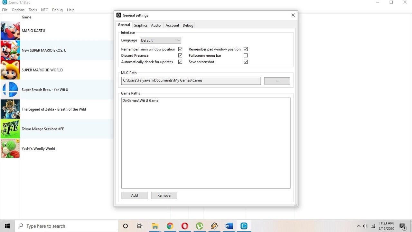Select The Legend of Zelda - Breath of the Wild title text
Viewport: 412px width, 232px height.
tap(54, 109)
